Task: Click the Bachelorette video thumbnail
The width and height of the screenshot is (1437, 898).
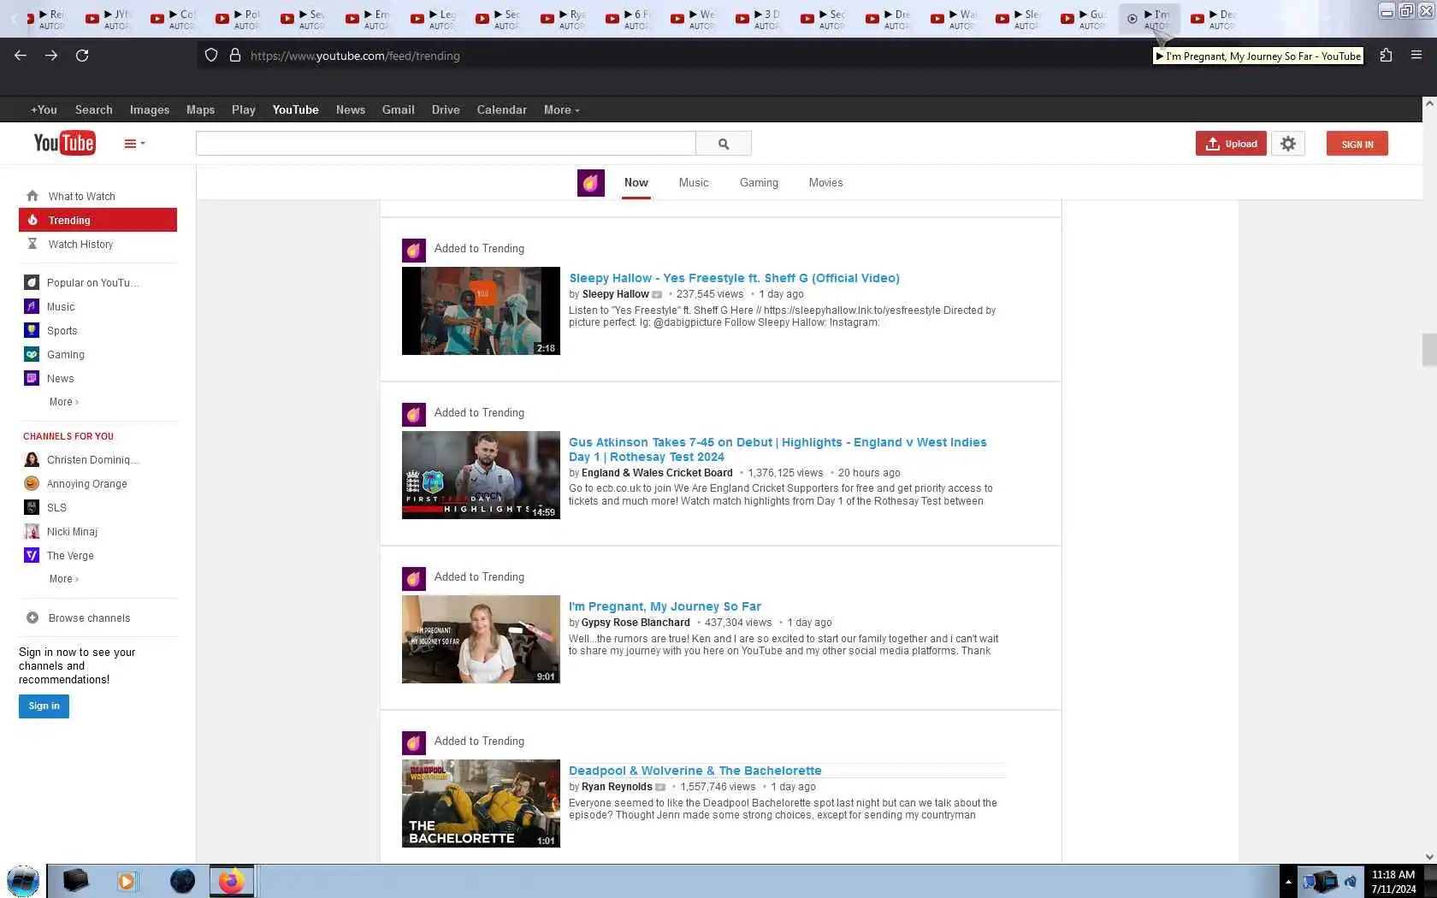Action: coord(481,804)
